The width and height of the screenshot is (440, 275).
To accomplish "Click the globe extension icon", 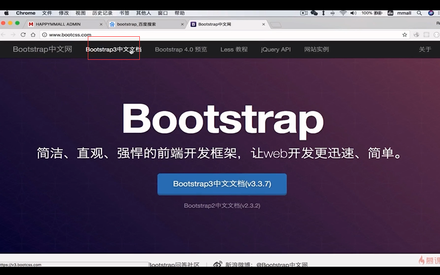I will [x=416, y=35].
